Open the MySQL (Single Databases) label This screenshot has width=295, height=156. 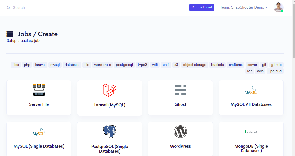pyautogui.click(x=39, y=146)
